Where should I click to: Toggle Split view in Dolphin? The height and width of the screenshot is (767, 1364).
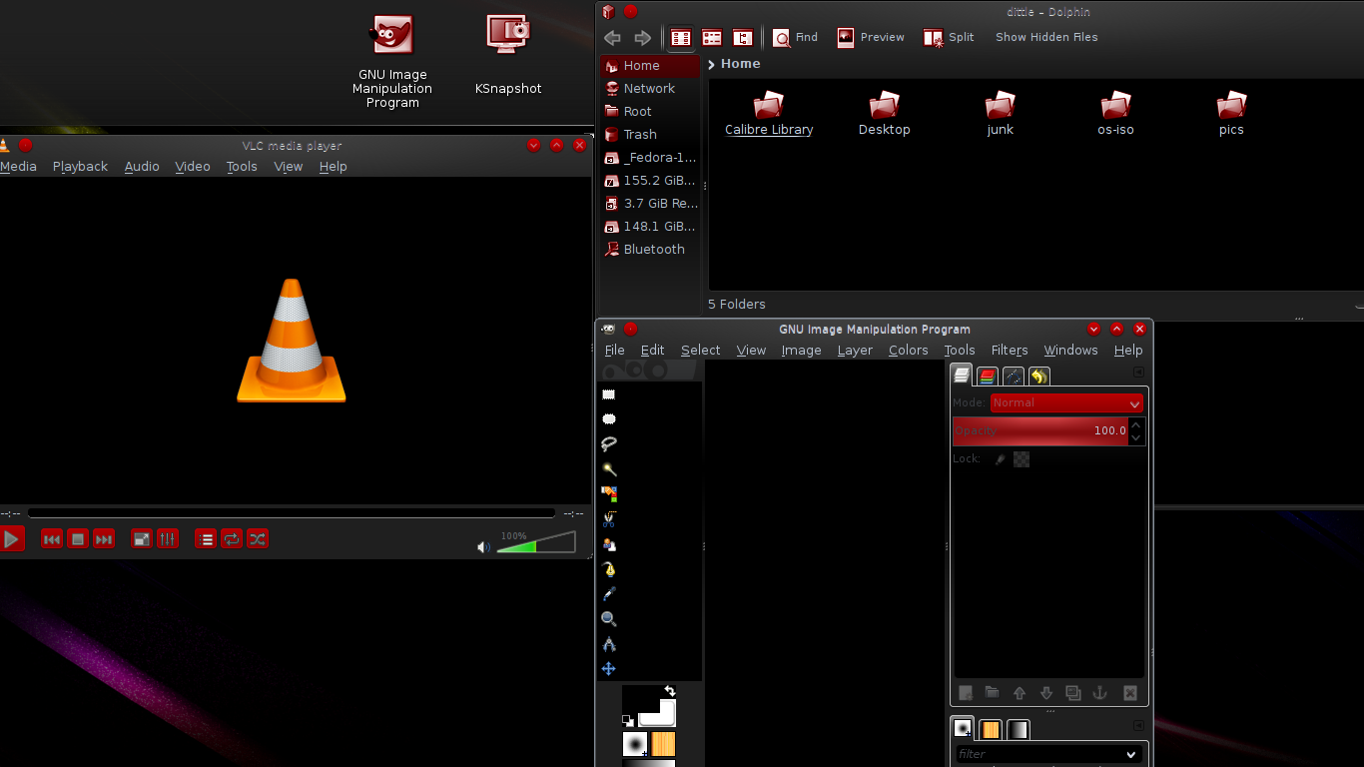click(x=949, y=38)
